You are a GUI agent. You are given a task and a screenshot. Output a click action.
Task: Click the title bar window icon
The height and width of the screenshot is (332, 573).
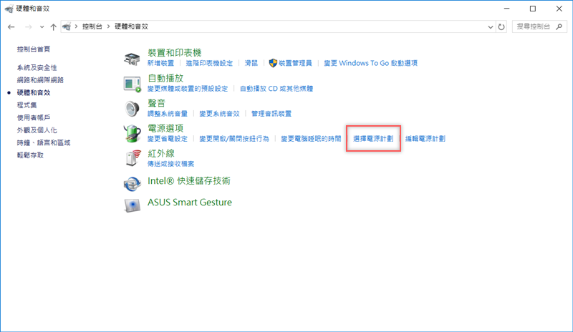(9, 9)
